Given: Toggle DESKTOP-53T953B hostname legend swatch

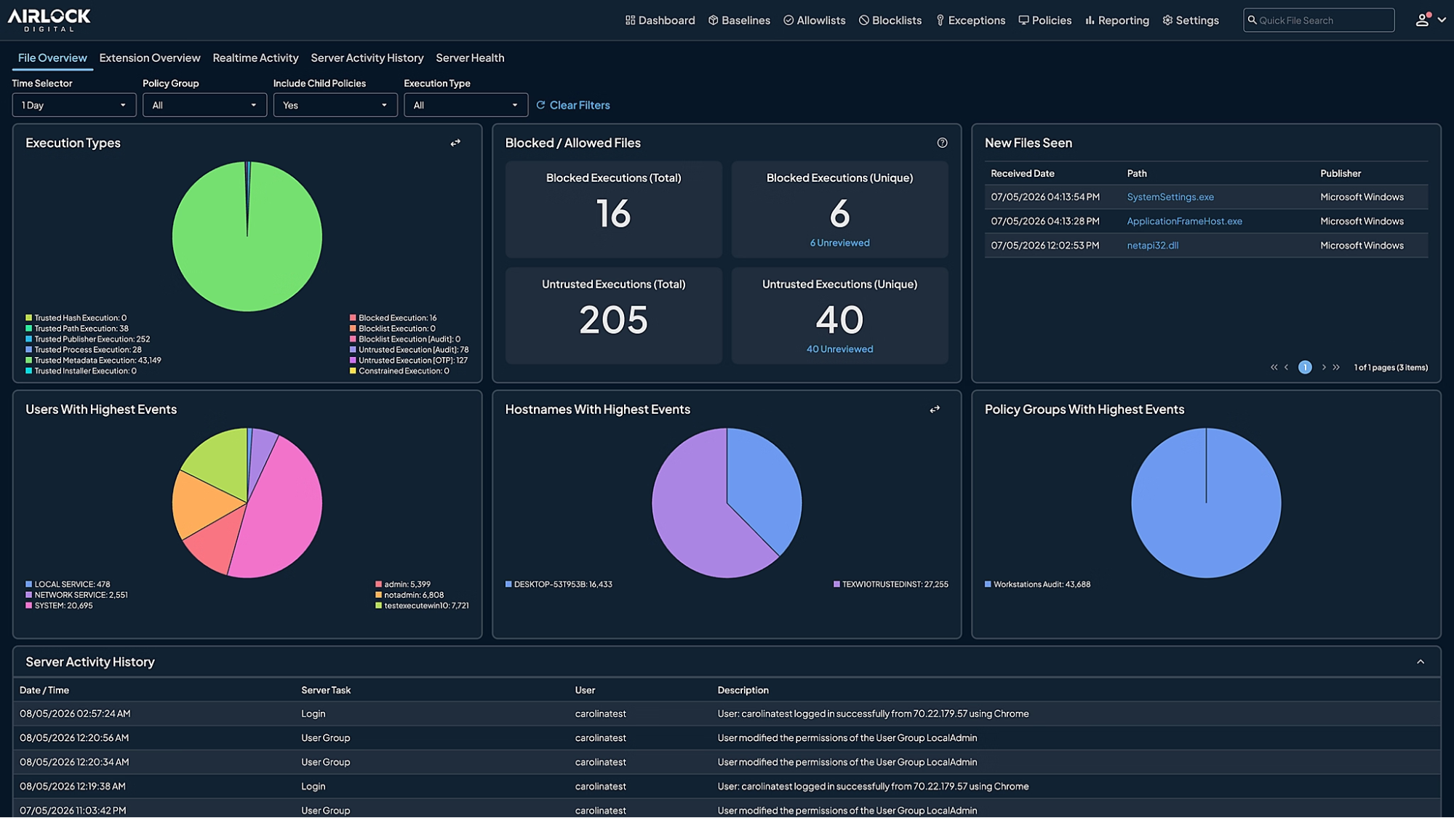Looking at the screenshot, I should click(508, 585).
